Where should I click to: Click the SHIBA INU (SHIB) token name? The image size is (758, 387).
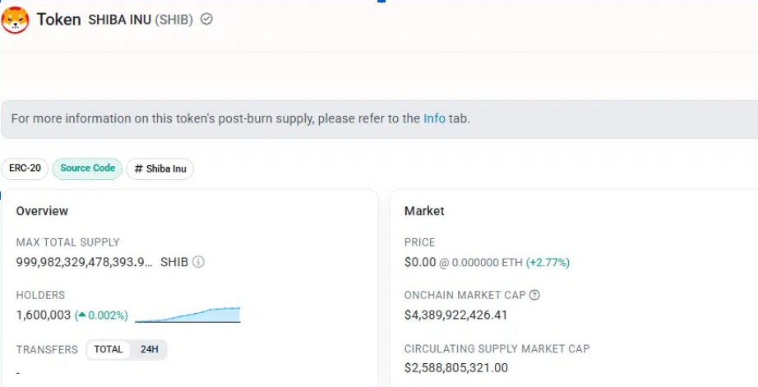point(141,20)
